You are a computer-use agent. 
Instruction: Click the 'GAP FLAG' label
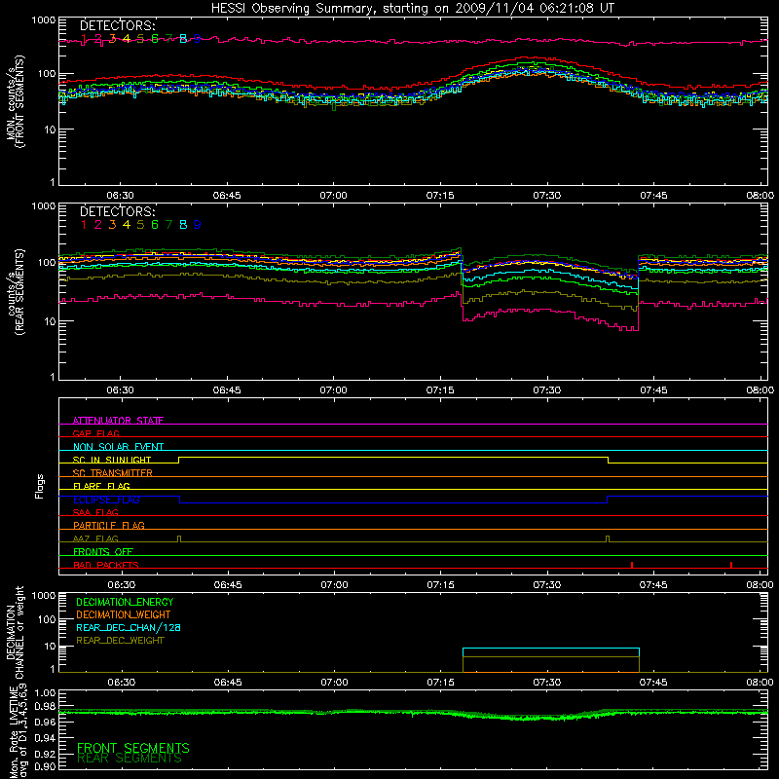[x=95, y=433]
